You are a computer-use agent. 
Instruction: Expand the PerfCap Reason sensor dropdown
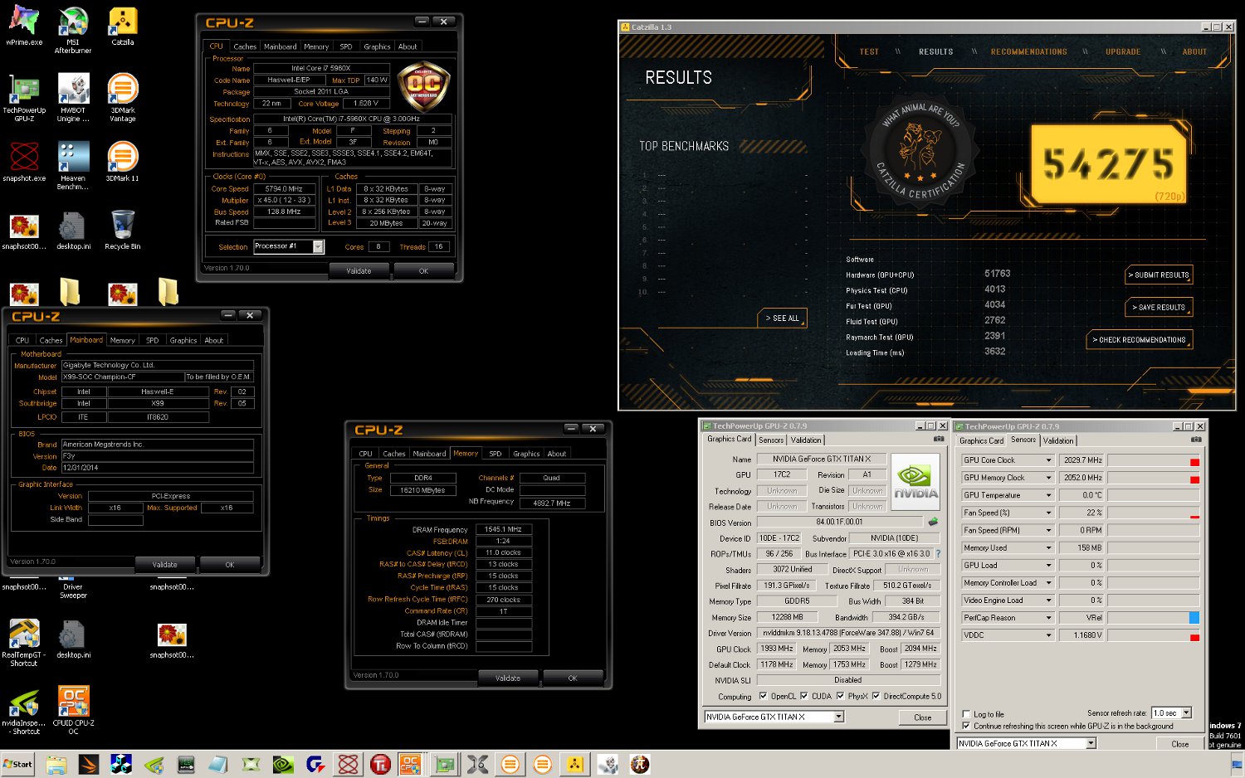[x=1048, y=618]
